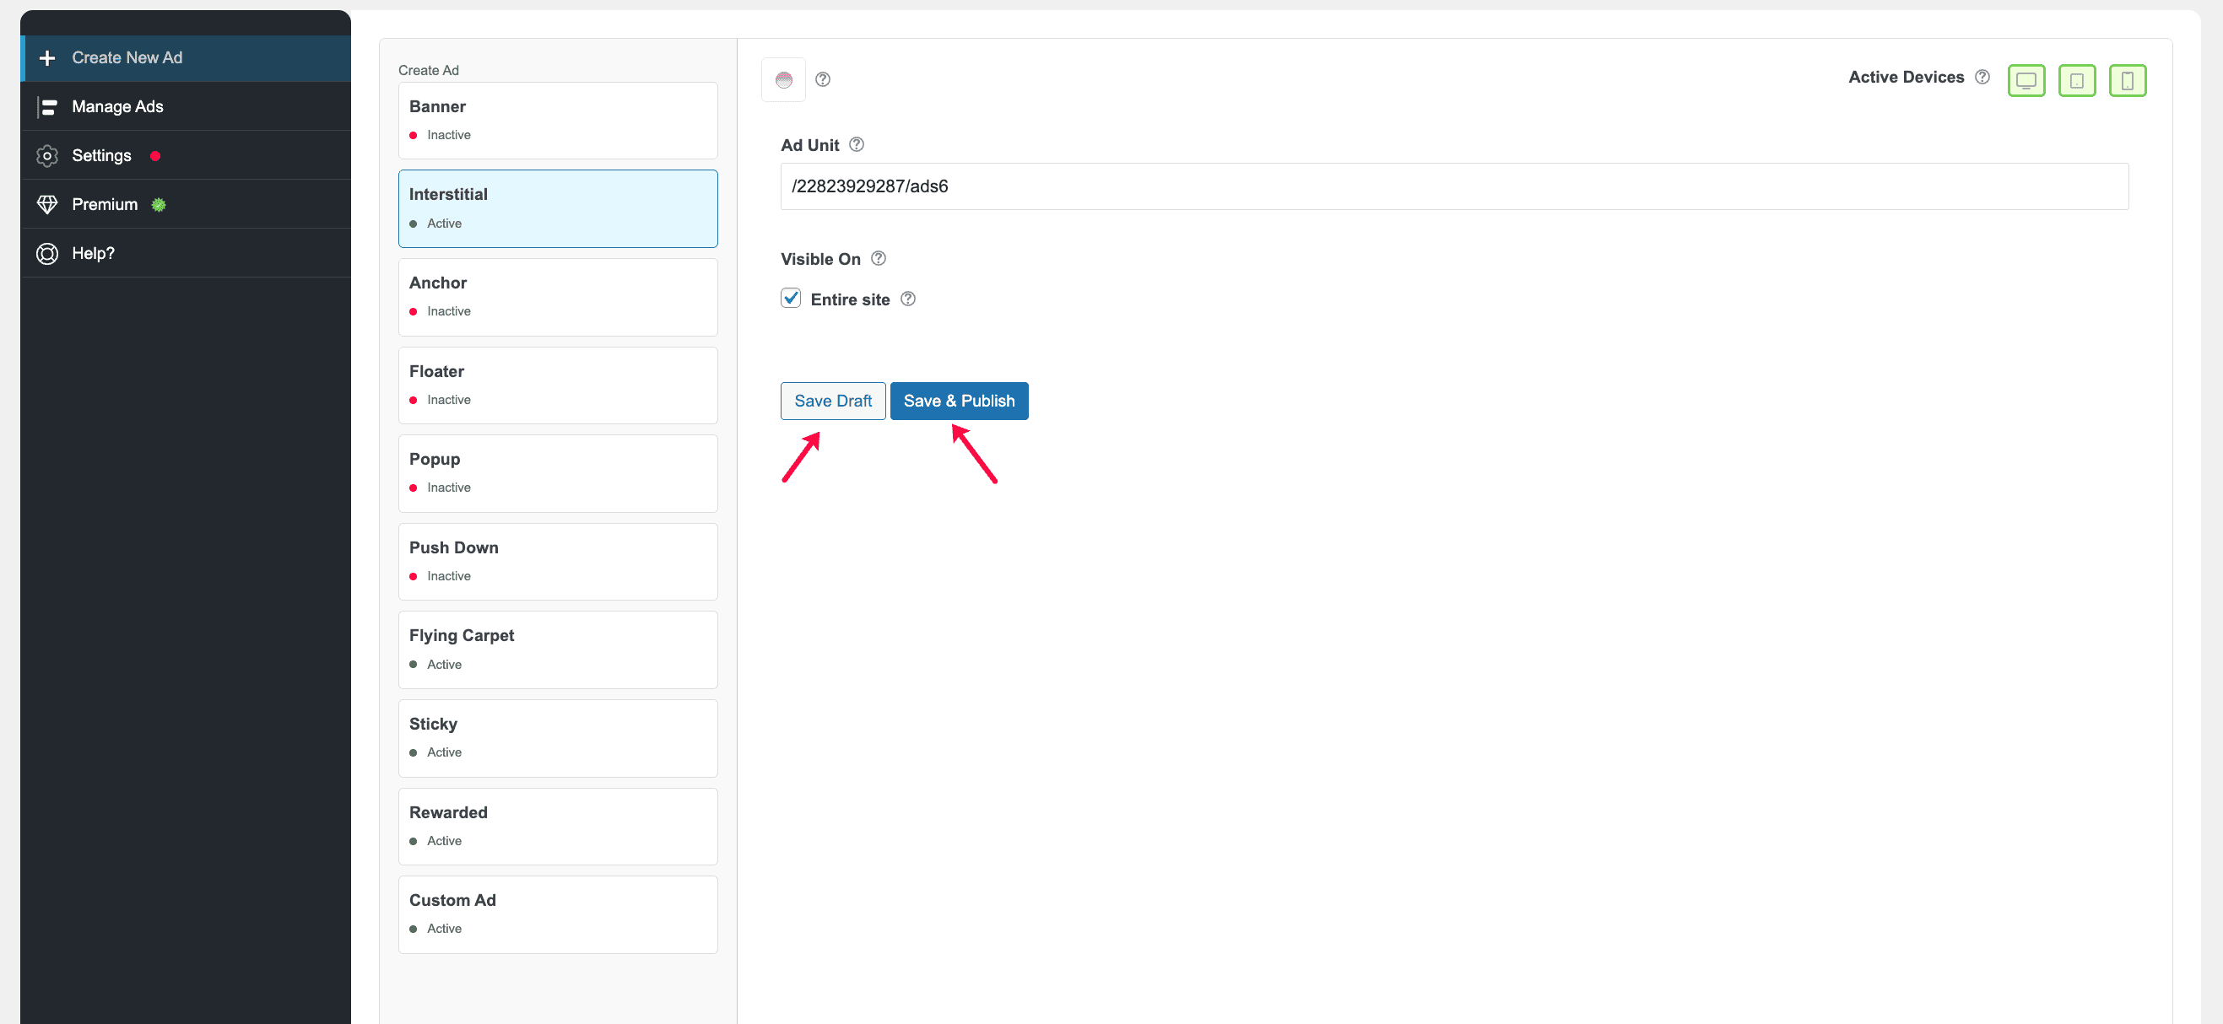Click the plus icon for Create New Ad
Screen dimensions: 2223x1024
pyautogui.click(x=47, y=58)
